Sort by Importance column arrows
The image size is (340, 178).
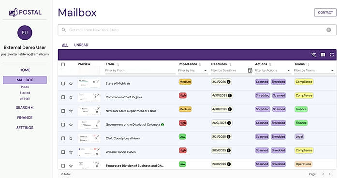pos(200,64)
